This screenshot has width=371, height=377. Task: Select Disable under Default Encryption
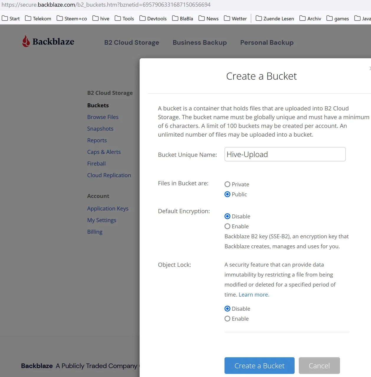click(227, 216)
